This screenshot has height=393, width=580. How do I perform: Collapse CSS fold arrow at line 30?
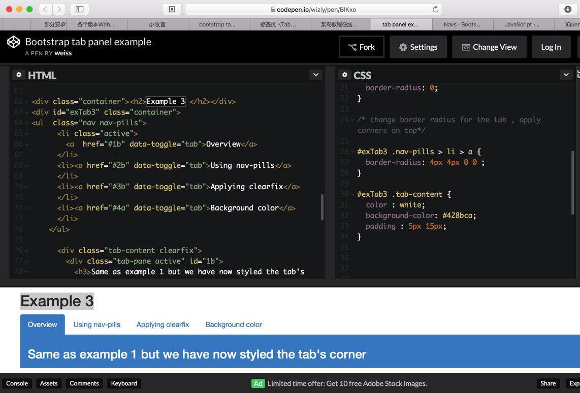click(x=352, y=195)
